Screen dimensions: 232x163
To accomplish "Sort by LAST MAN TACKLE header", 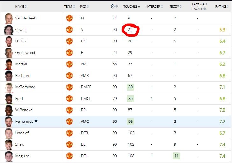I will coord(199,6).
